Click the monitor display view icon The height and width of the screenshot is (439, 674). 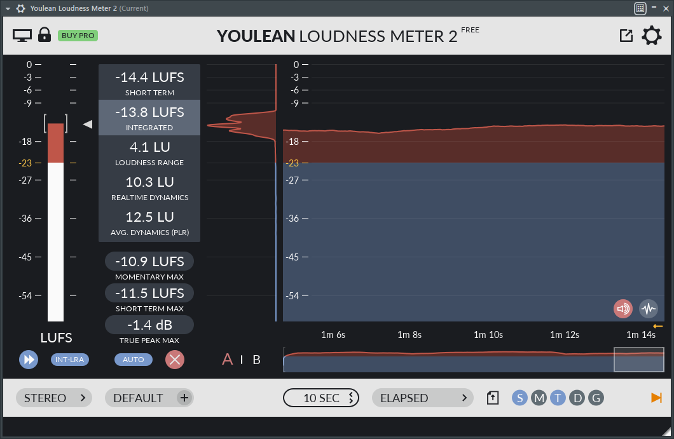22,36
